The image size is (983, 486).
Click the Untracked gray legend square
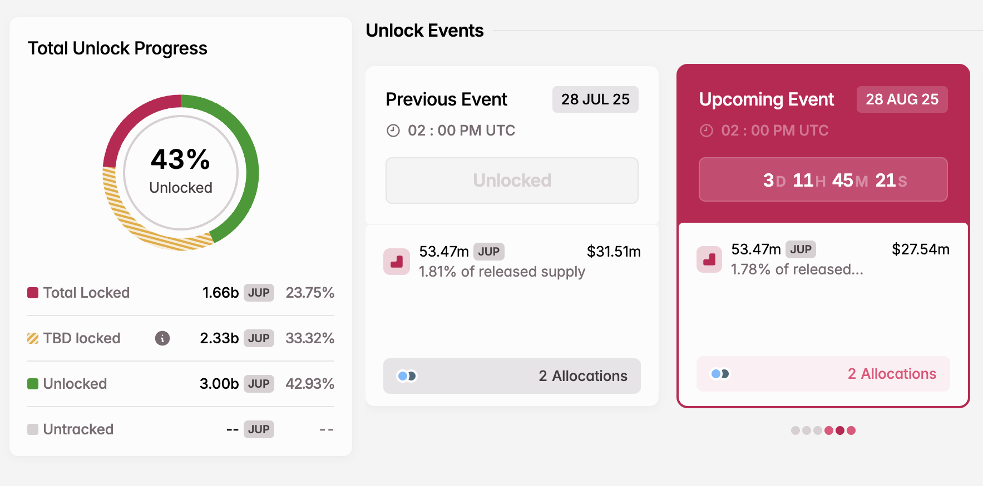point(33,429)
